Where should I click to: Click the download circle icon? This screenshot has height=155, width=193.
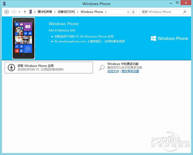click(12, 67)
